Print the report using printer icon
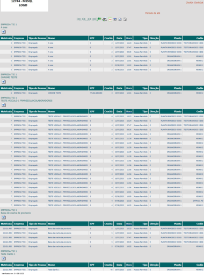This screenshot has width=204, height=276. [x=105, y=19]
